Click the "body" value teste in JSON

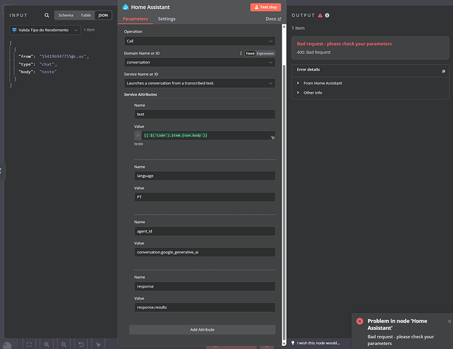(48, 72)
